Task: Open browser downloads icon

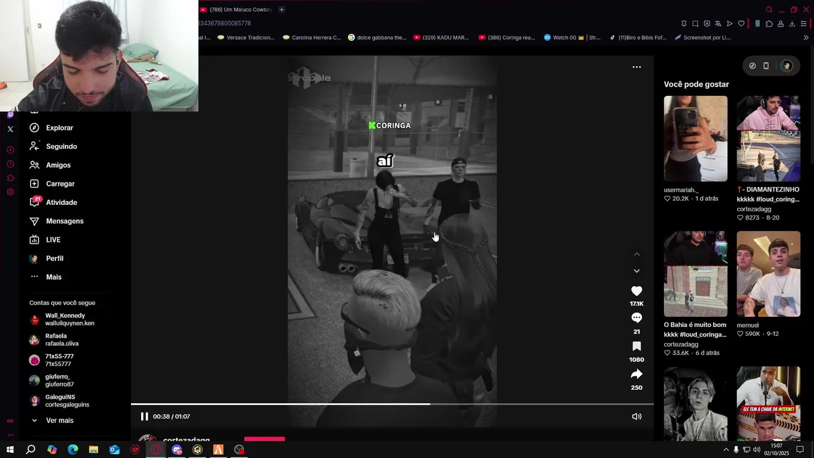Action: (792, 24)
